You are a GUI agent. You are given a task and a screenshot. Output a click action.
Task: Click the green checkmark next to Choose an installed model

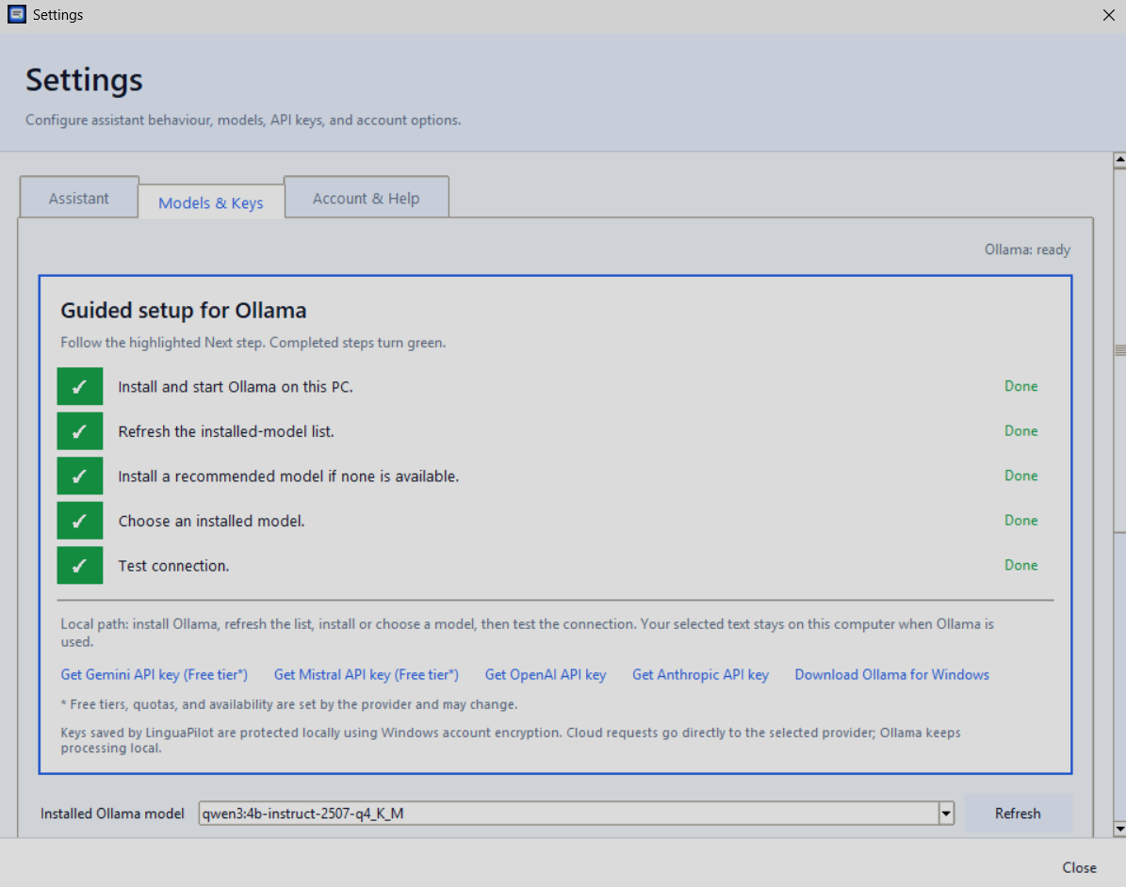(80, 521)
